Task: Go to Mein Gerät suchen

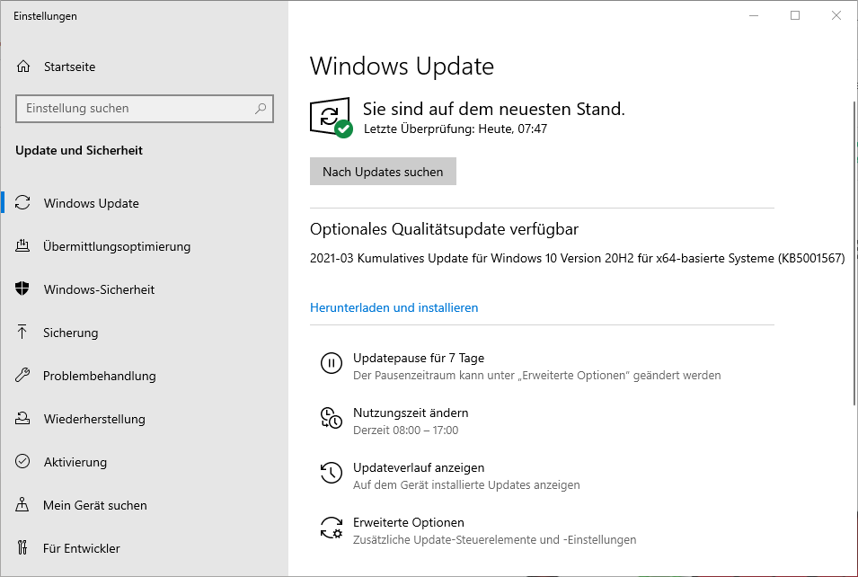Action: (x=94, y=505)
